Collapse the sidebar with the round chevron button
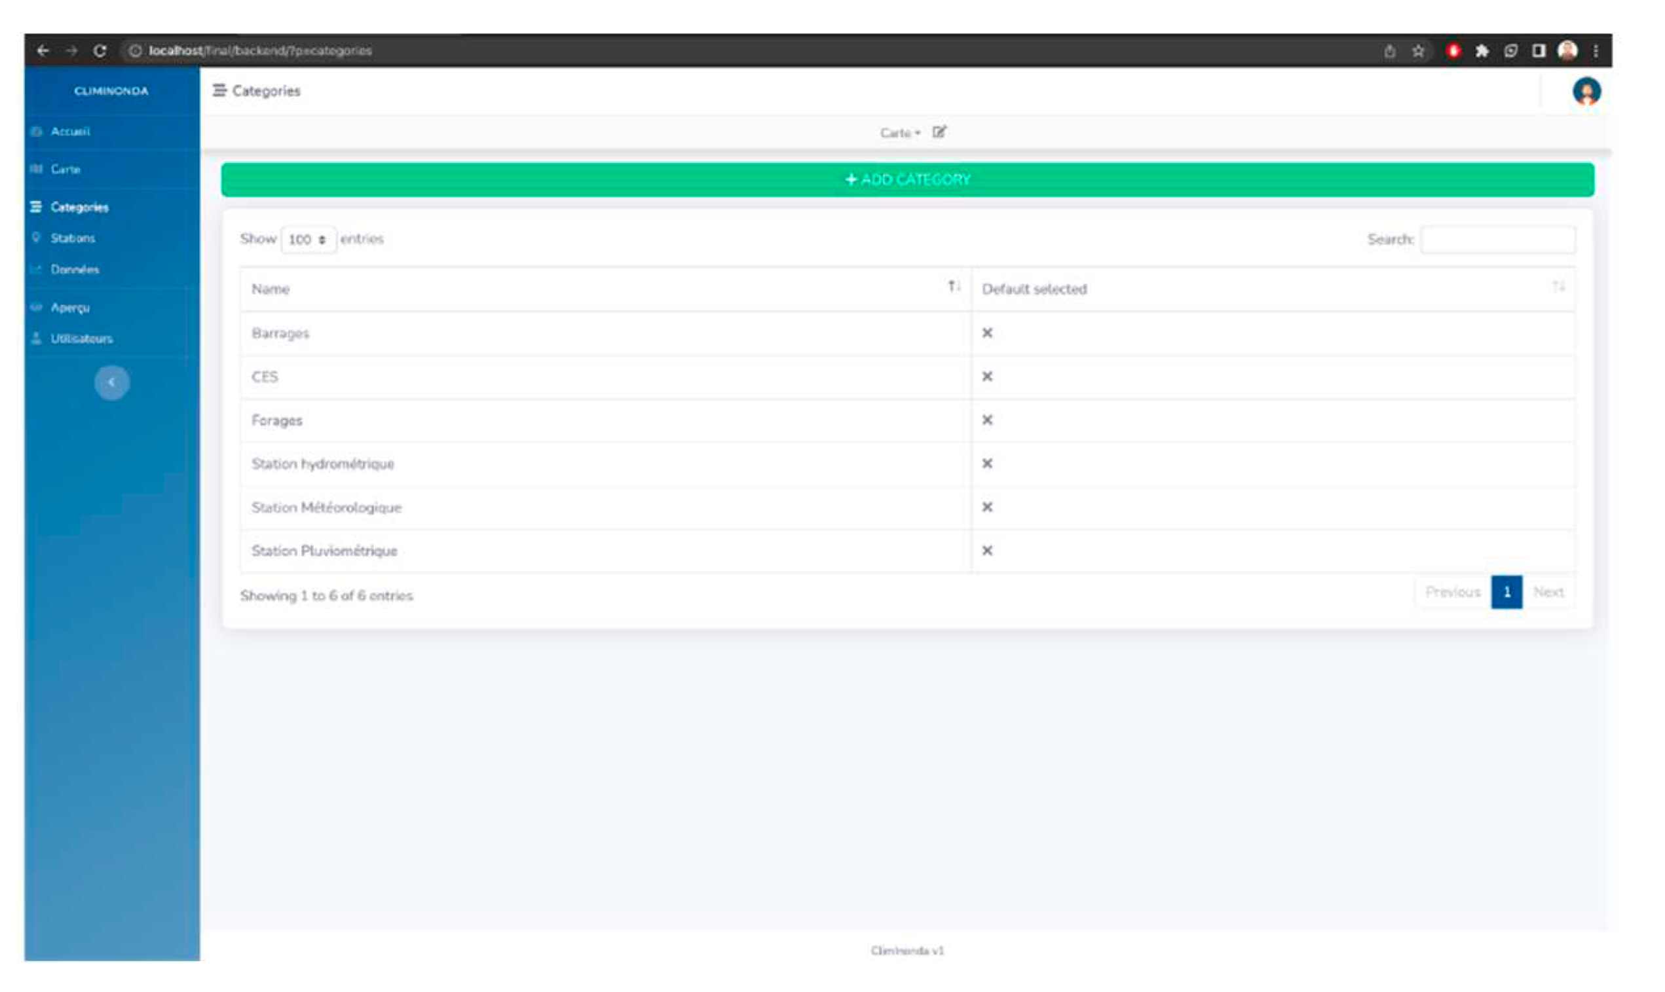Screen dimensions: 1665x992 pos(111,383)
